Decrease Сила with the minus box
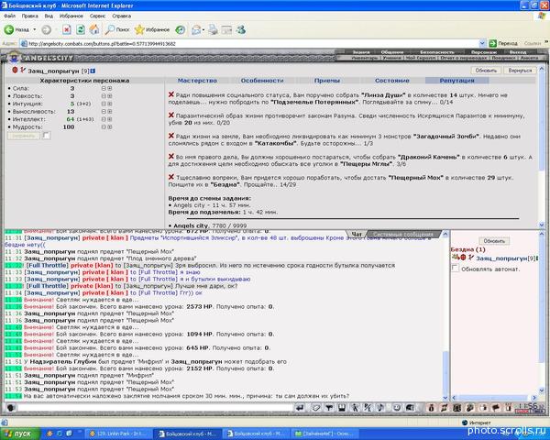550x440 pixels. (x=104, y=88)
